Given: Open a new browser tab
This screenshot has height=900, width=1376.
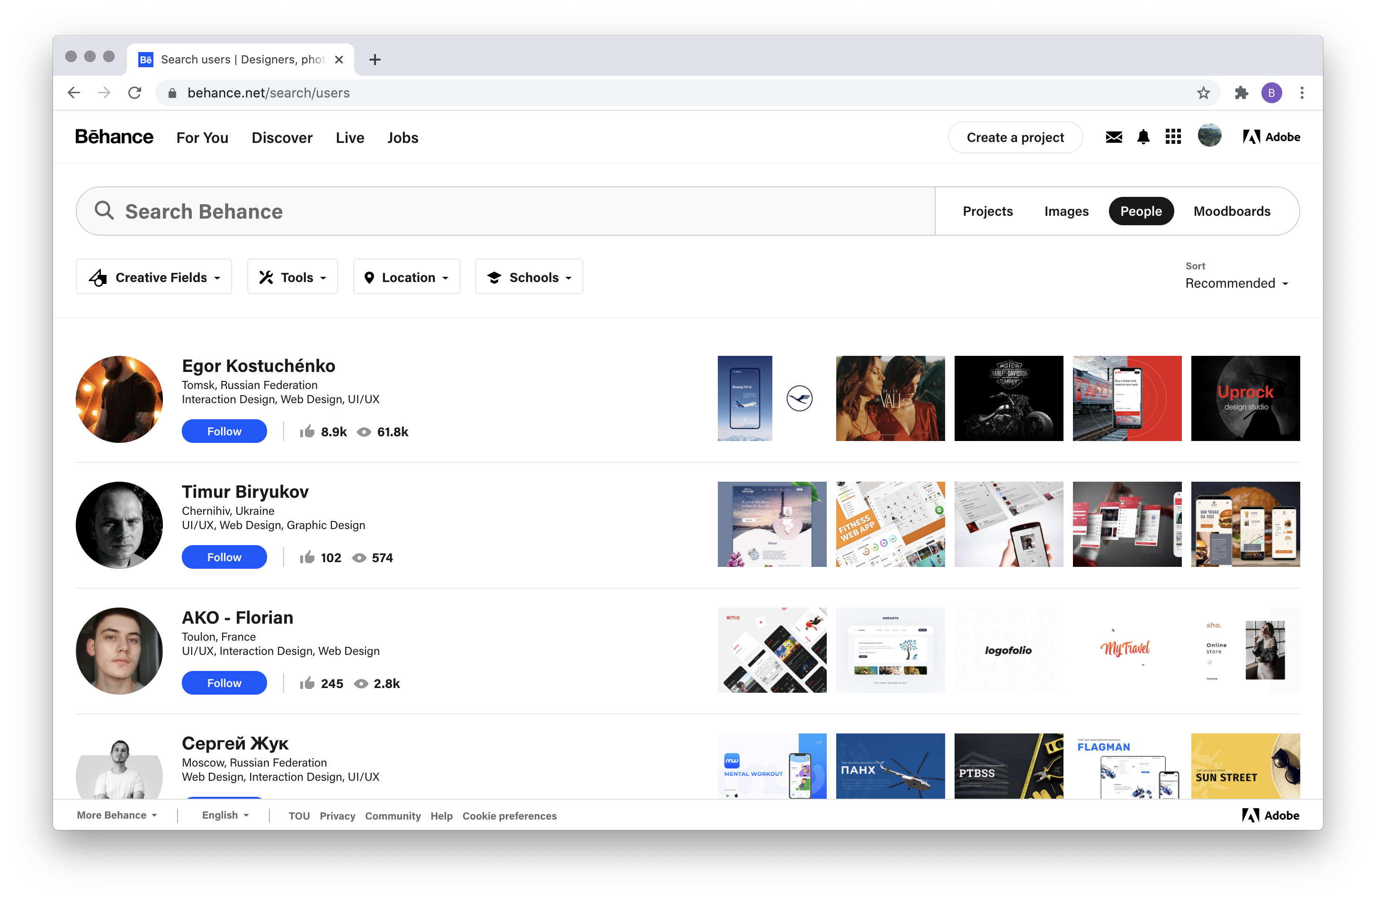Looking at the screenshot, I should click(x=375, y=60).
